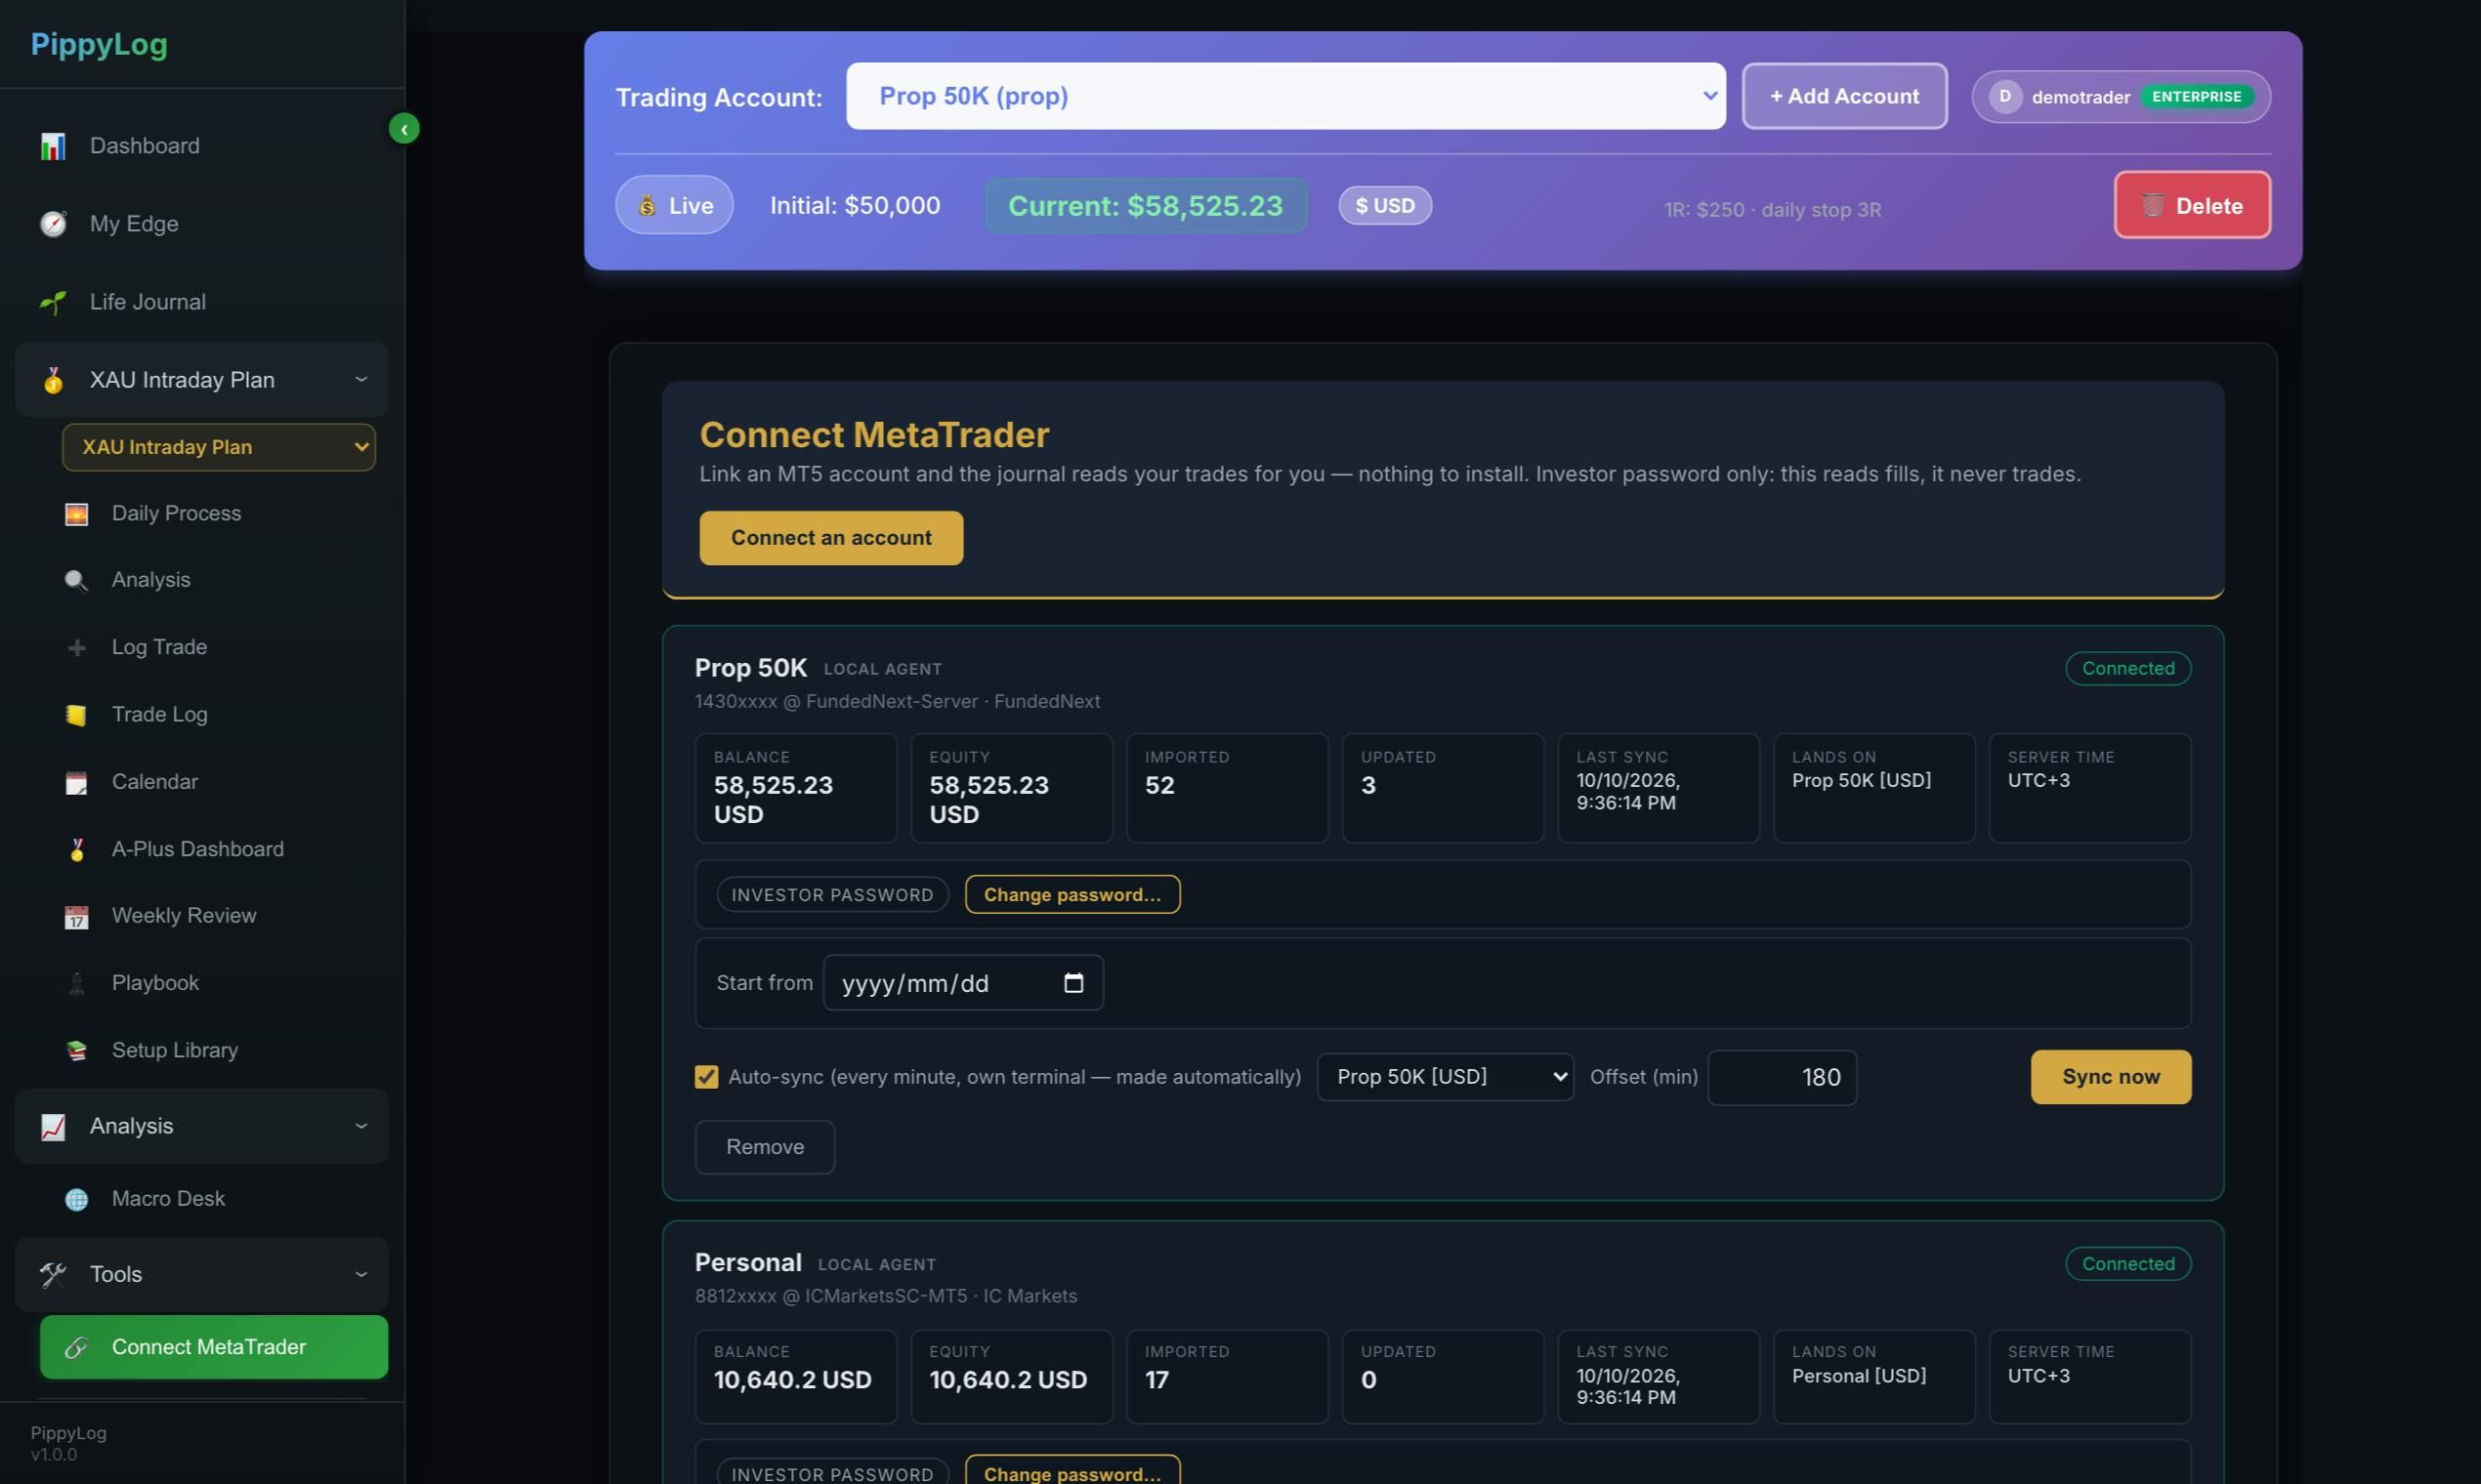
Task: Open the Playbook page
Action: pos(155,983)
